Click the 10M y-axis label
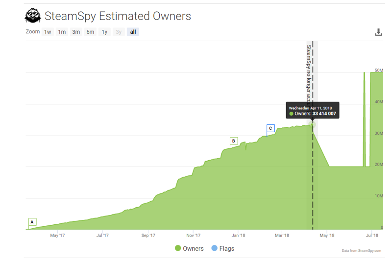392x263 pixels. (x=379, y=196)
